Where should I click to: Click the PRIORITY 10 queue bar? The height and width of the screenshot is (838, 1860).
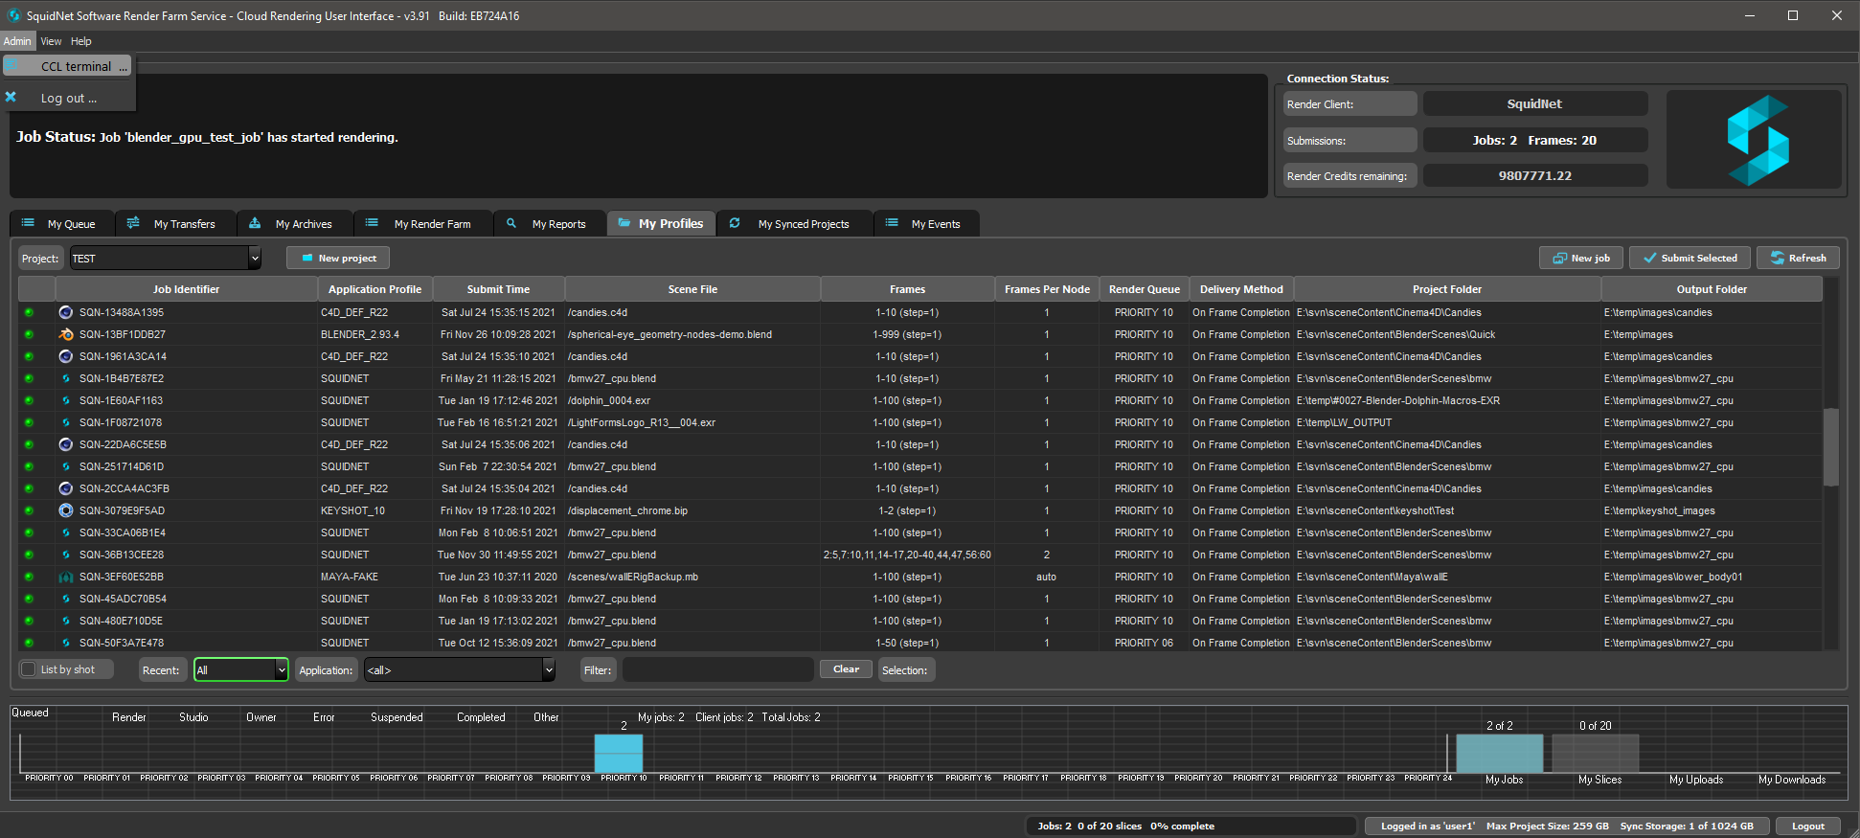point(619,753)
